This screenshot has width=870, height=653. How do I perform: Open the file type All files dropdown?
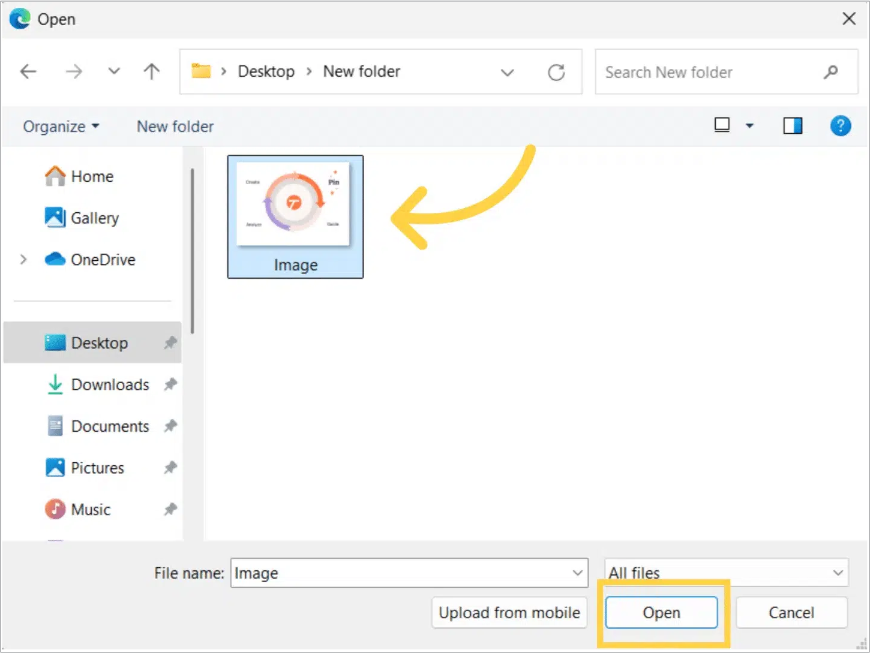838,573
